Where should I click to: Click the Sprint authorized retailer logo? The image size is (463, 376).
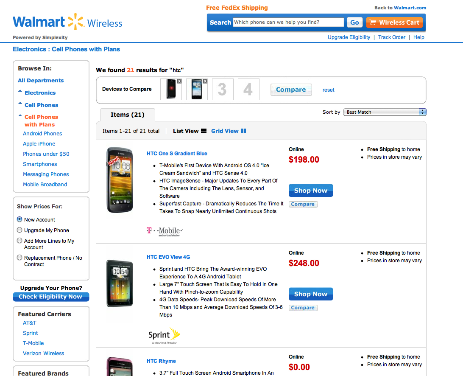[164, 335]
